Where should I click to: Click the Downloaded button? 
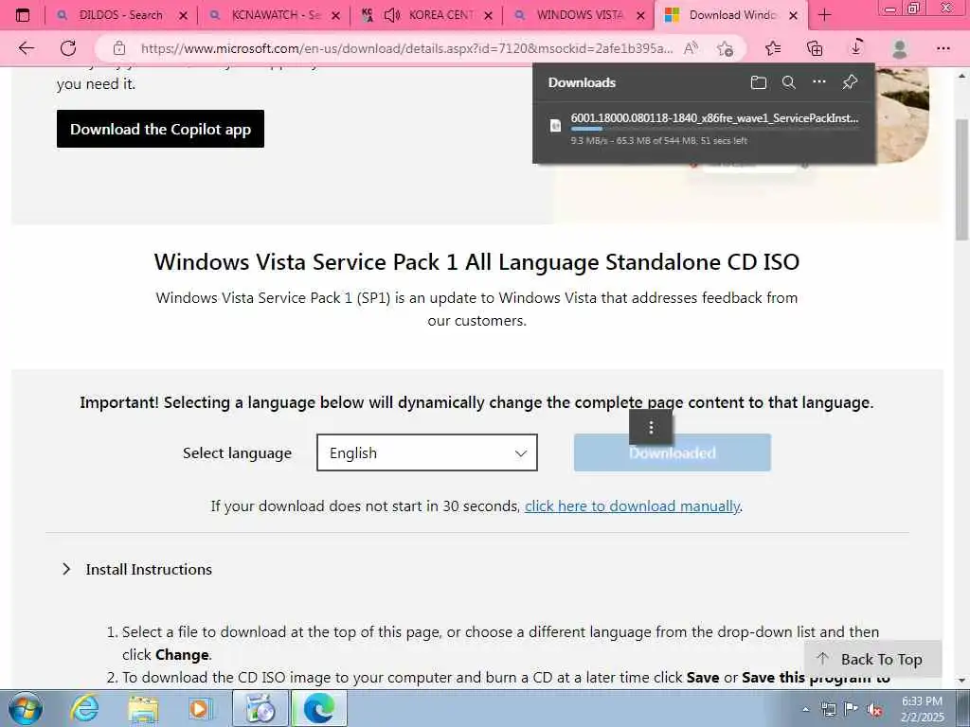point(673,452)
